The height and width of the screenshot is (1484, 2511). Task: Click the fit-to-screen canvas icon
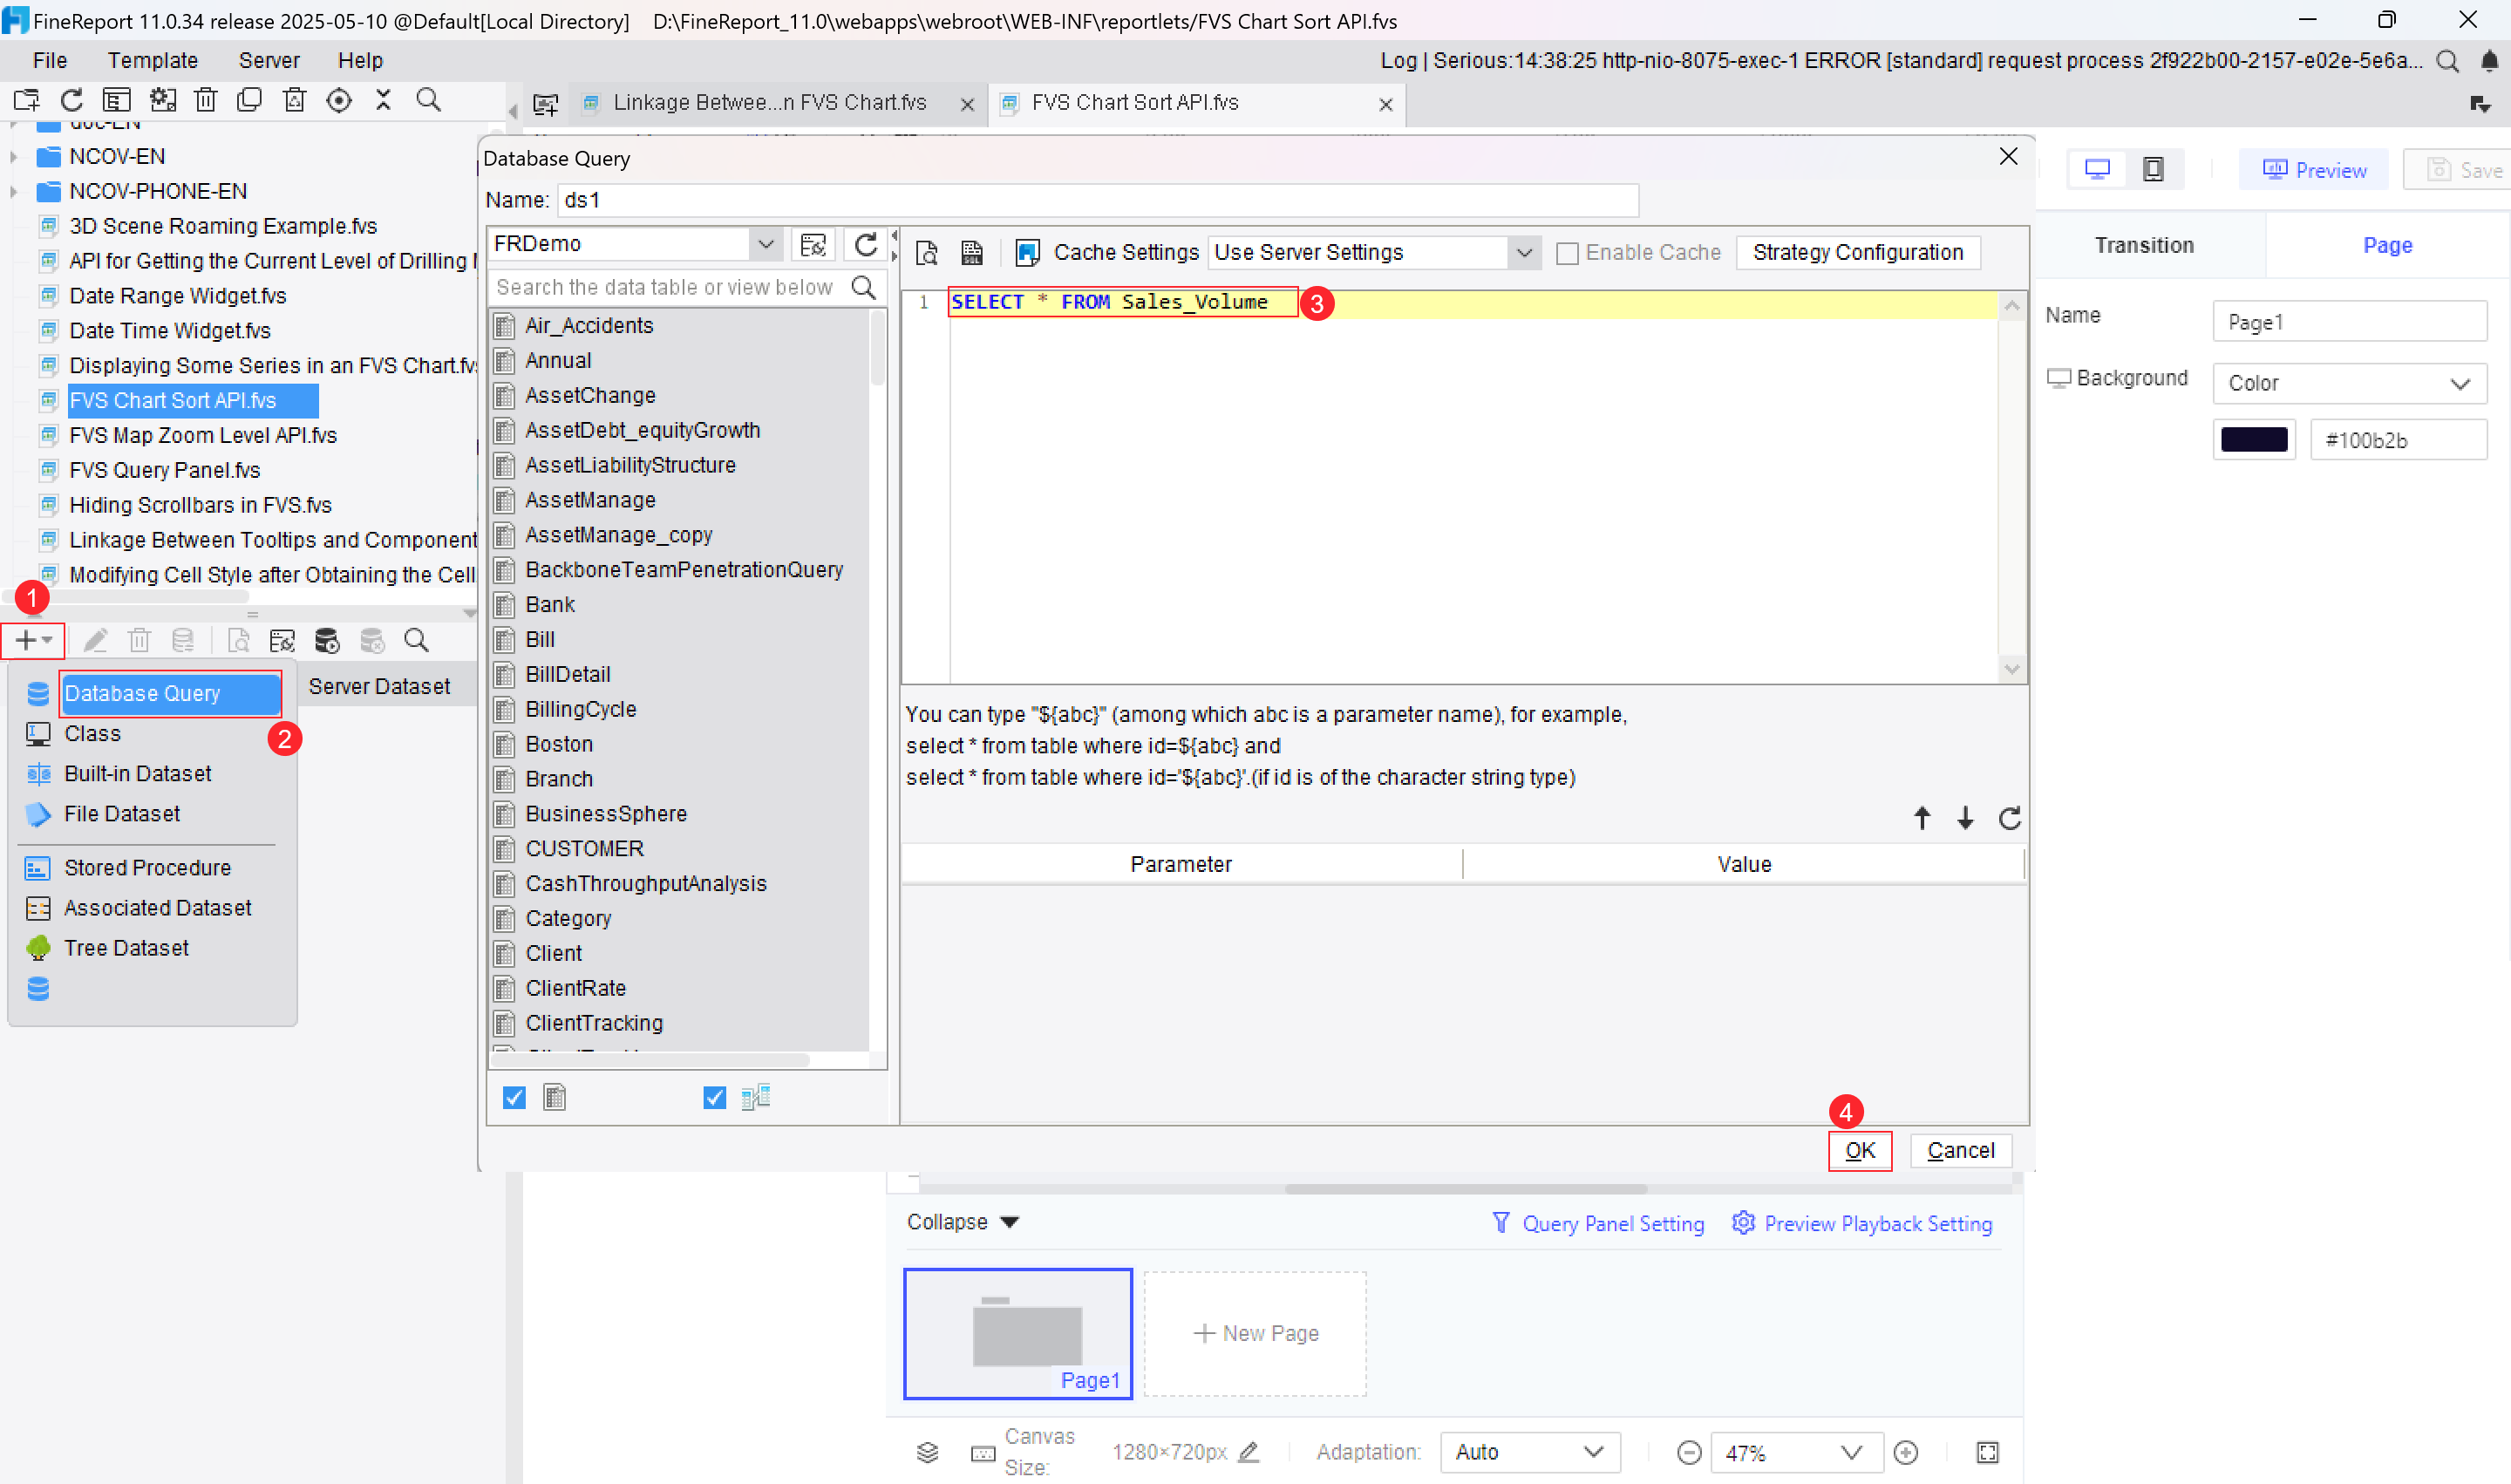[1987, 1452]
